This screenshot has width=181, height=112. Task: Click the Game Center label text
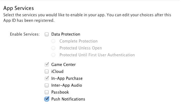tap(64, 65)
